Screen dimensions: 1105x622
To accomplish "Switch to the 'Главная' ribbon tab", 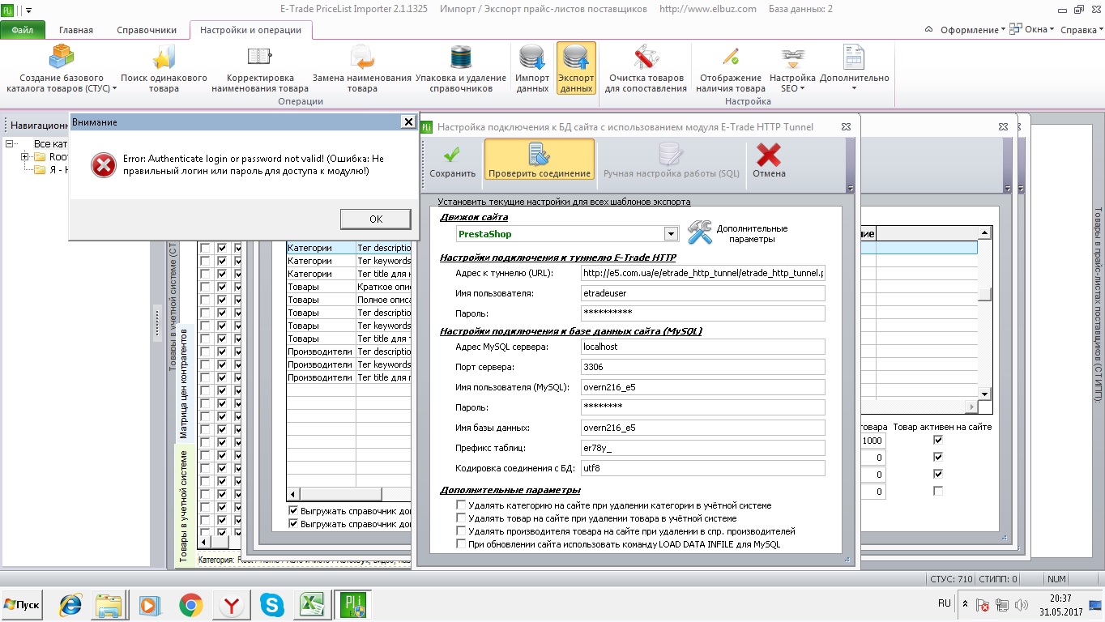I will pos(76,30).
